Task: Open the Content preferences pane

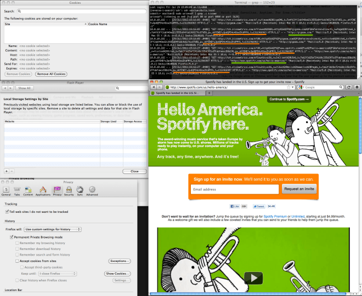Action: pos(28,190)
